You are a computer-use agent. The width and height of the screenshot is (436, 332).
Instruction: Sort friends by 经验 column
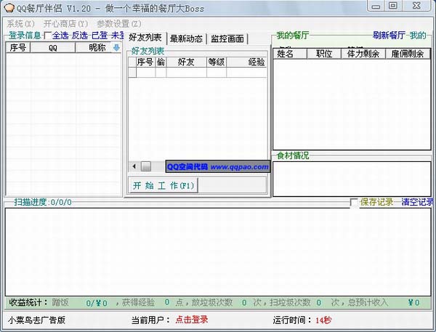[246, 62]
